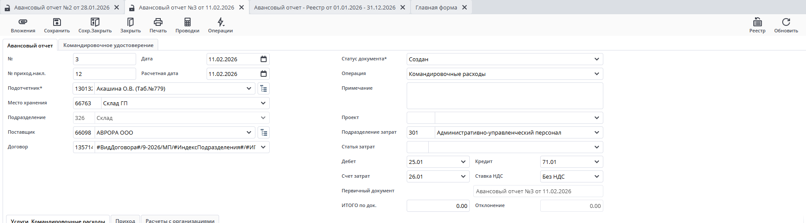This screenshot has width=806, height=223.
Task: Click the Примечание text area
Action: pos(504,96)
